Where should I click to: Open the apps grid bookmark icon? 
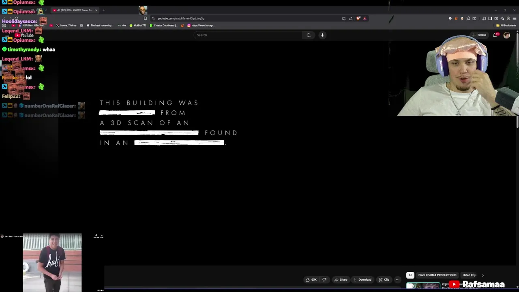4,26
